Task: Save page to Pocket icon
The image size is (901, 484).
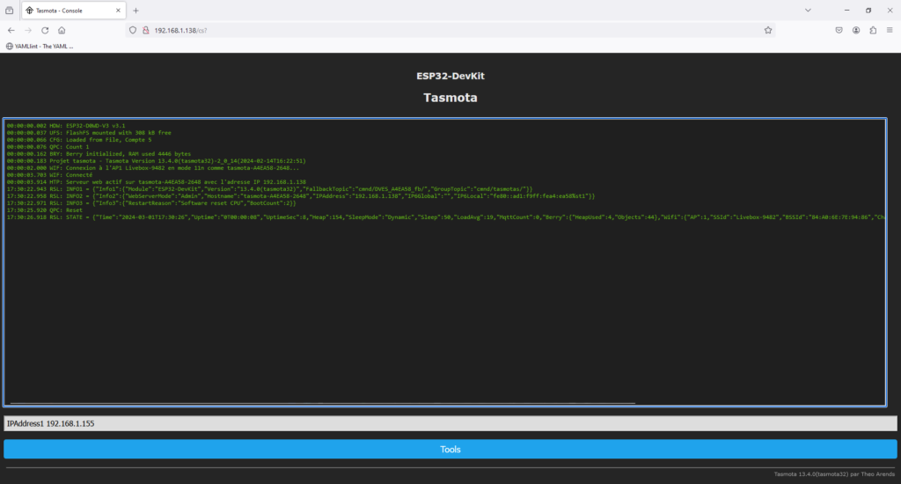Action: pyautogui.click(x=839, y=29)
